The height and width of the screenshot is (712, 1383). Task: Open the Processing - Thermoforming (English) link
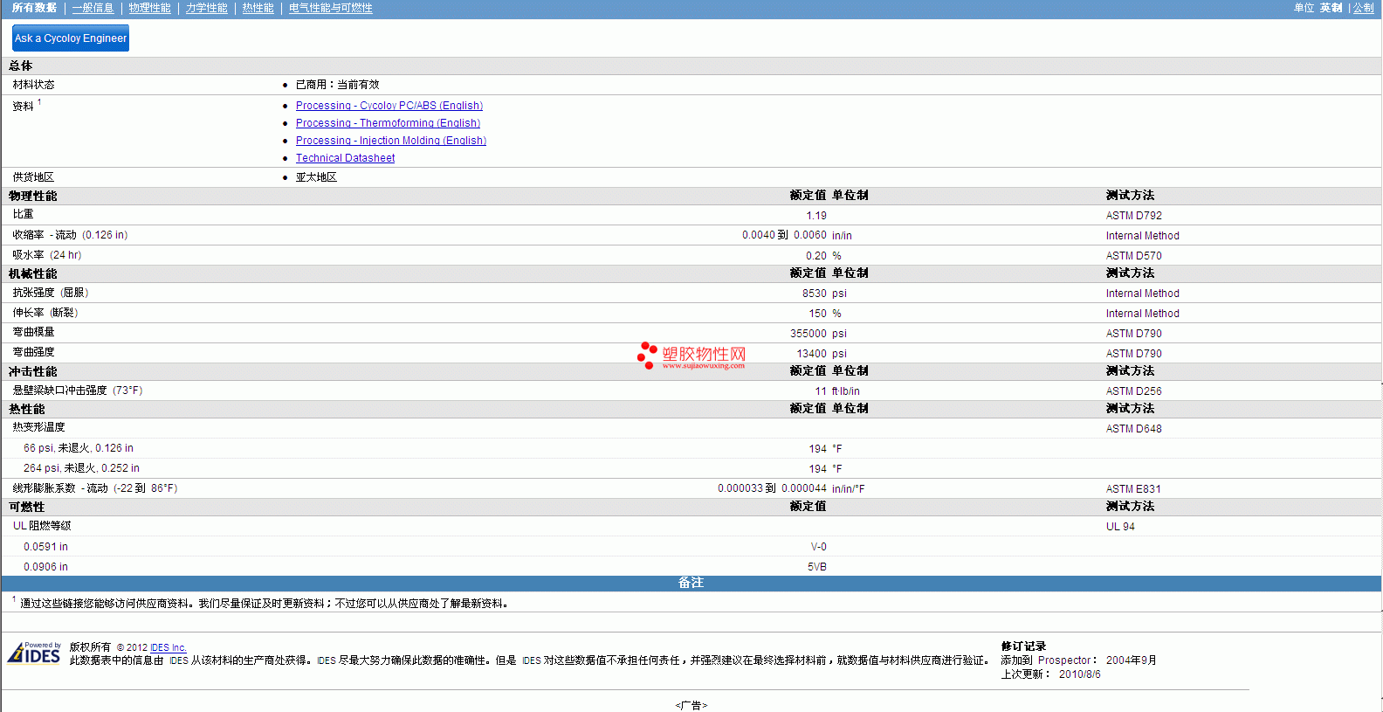tap(388, 123)
